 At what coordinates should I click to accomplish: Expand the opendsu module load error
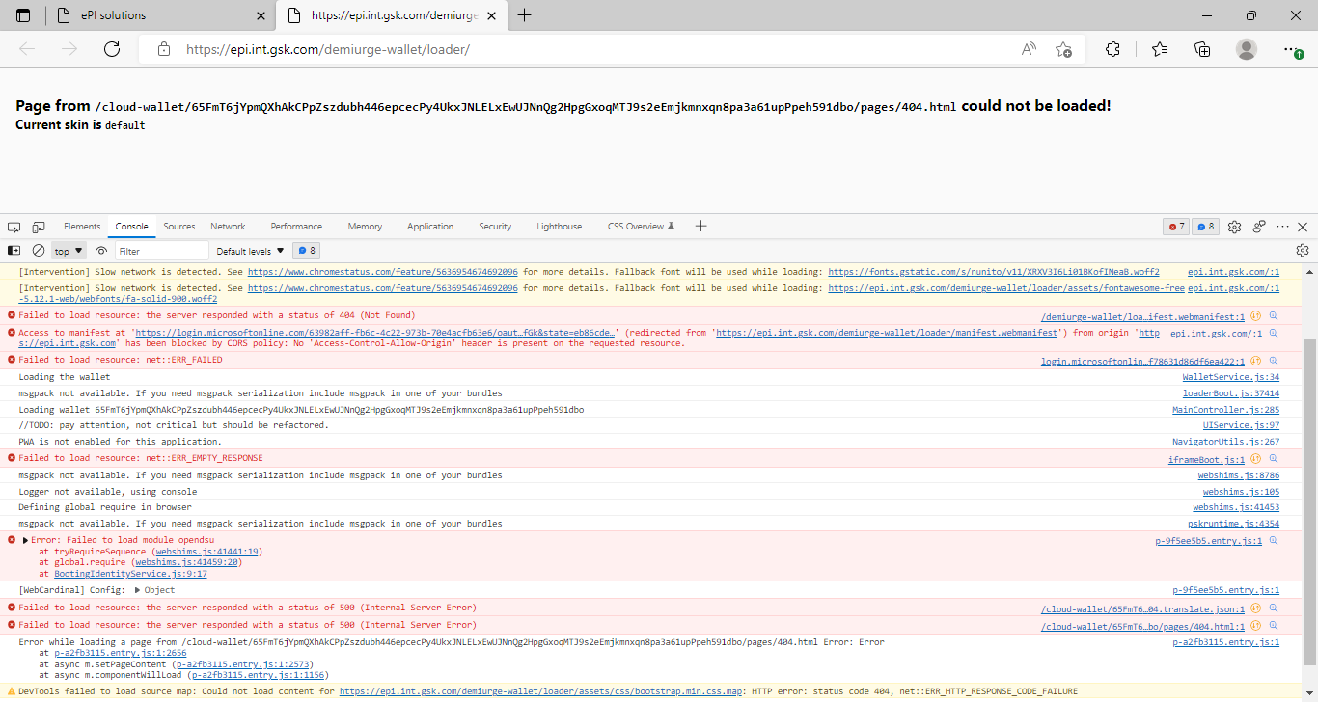click(x=25, y=540)
